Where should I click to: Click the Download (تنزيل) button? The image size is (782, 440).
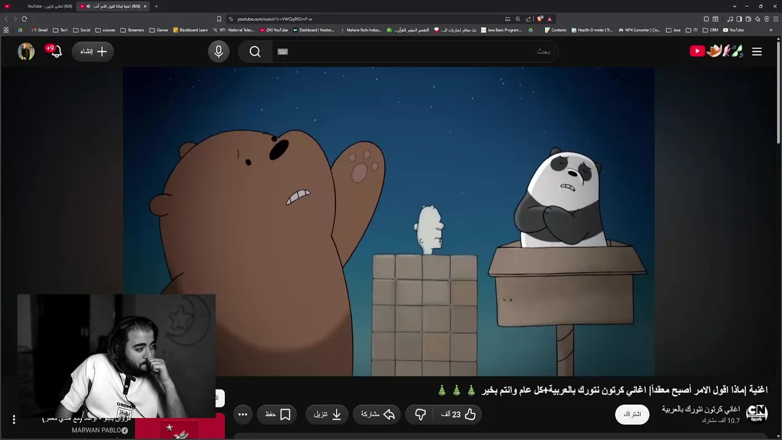(x=327, y=414)
